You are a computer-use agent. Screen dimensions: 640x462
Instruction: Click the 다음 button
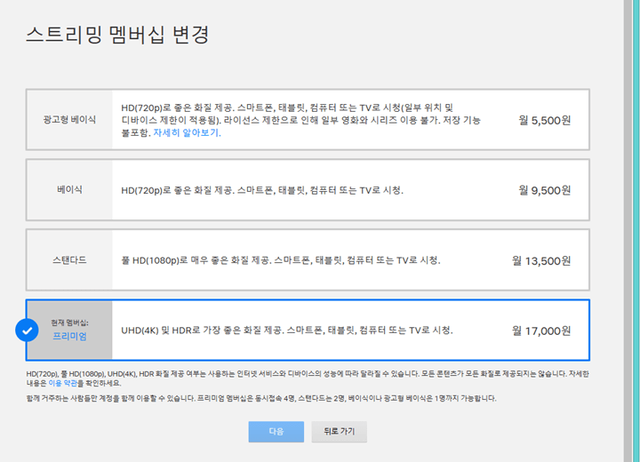[x=276, y=432]
